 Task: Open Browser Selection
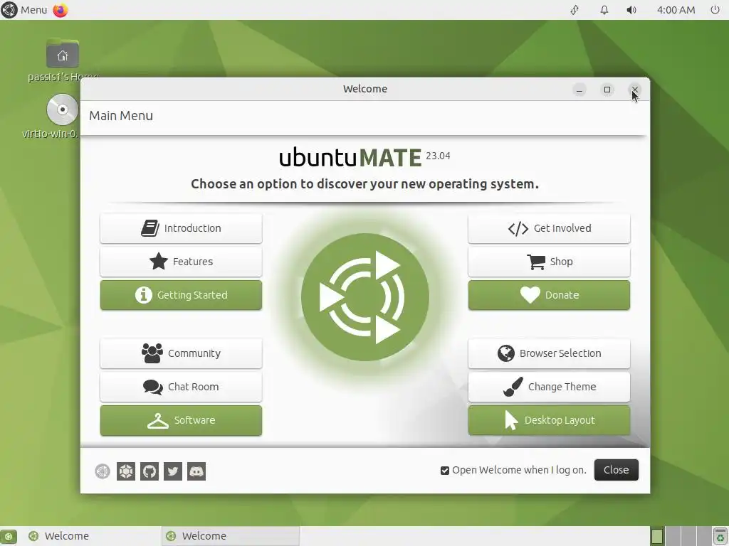(549, 354)
